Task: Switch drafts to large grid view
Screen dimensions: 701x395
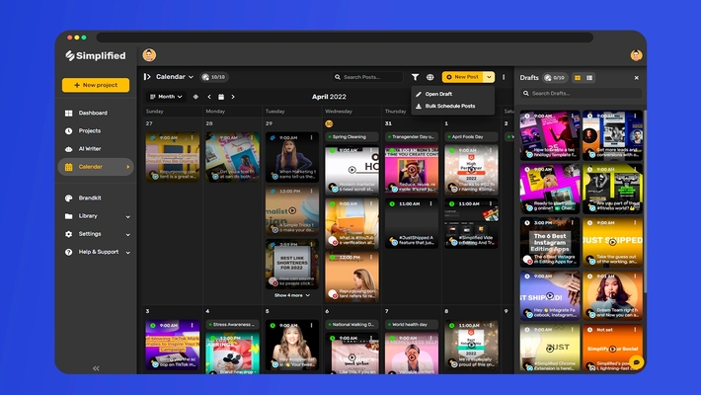Action: pos(578,78)
